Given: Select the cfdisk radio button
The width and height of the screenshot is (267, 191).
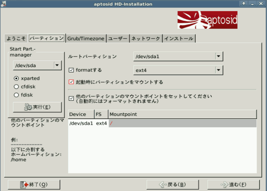Looking at the screenshot, I should pyautogui.click(x=16, y=87).
